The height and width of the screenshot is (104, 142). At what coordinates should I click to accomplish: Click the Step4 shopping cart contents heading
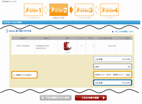(x=20, y=31)
